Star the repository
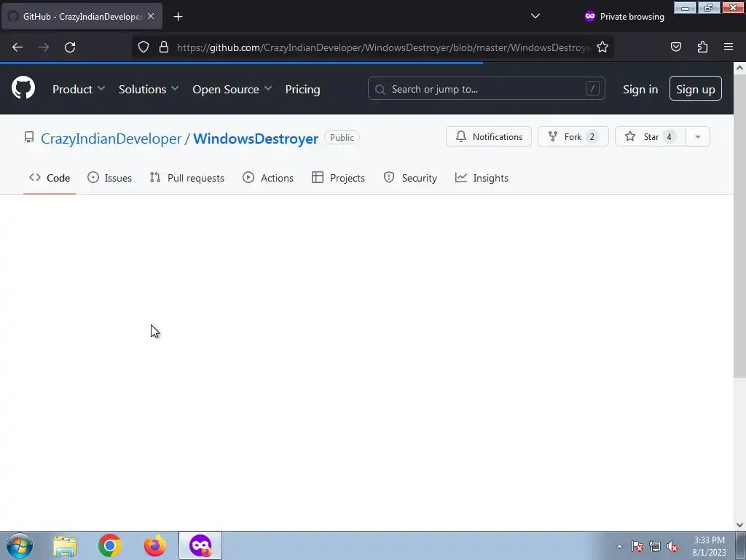 [x=651, y=136]
